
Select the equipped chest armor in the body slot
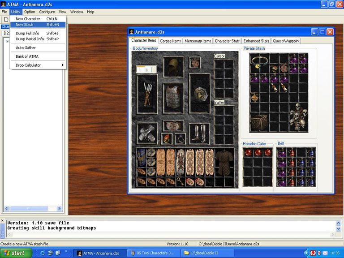tap(173, 98)
